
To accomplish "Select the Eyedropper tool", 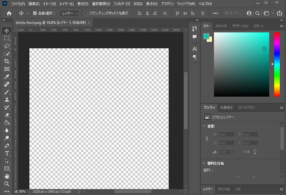I will point(7,77).
